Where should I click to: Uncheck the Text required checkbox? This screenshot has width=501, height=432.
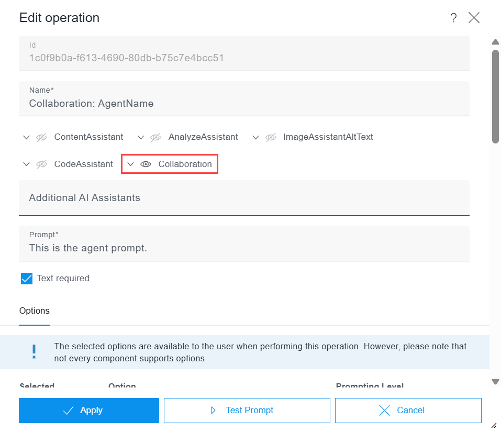click(x=27, y=279)
